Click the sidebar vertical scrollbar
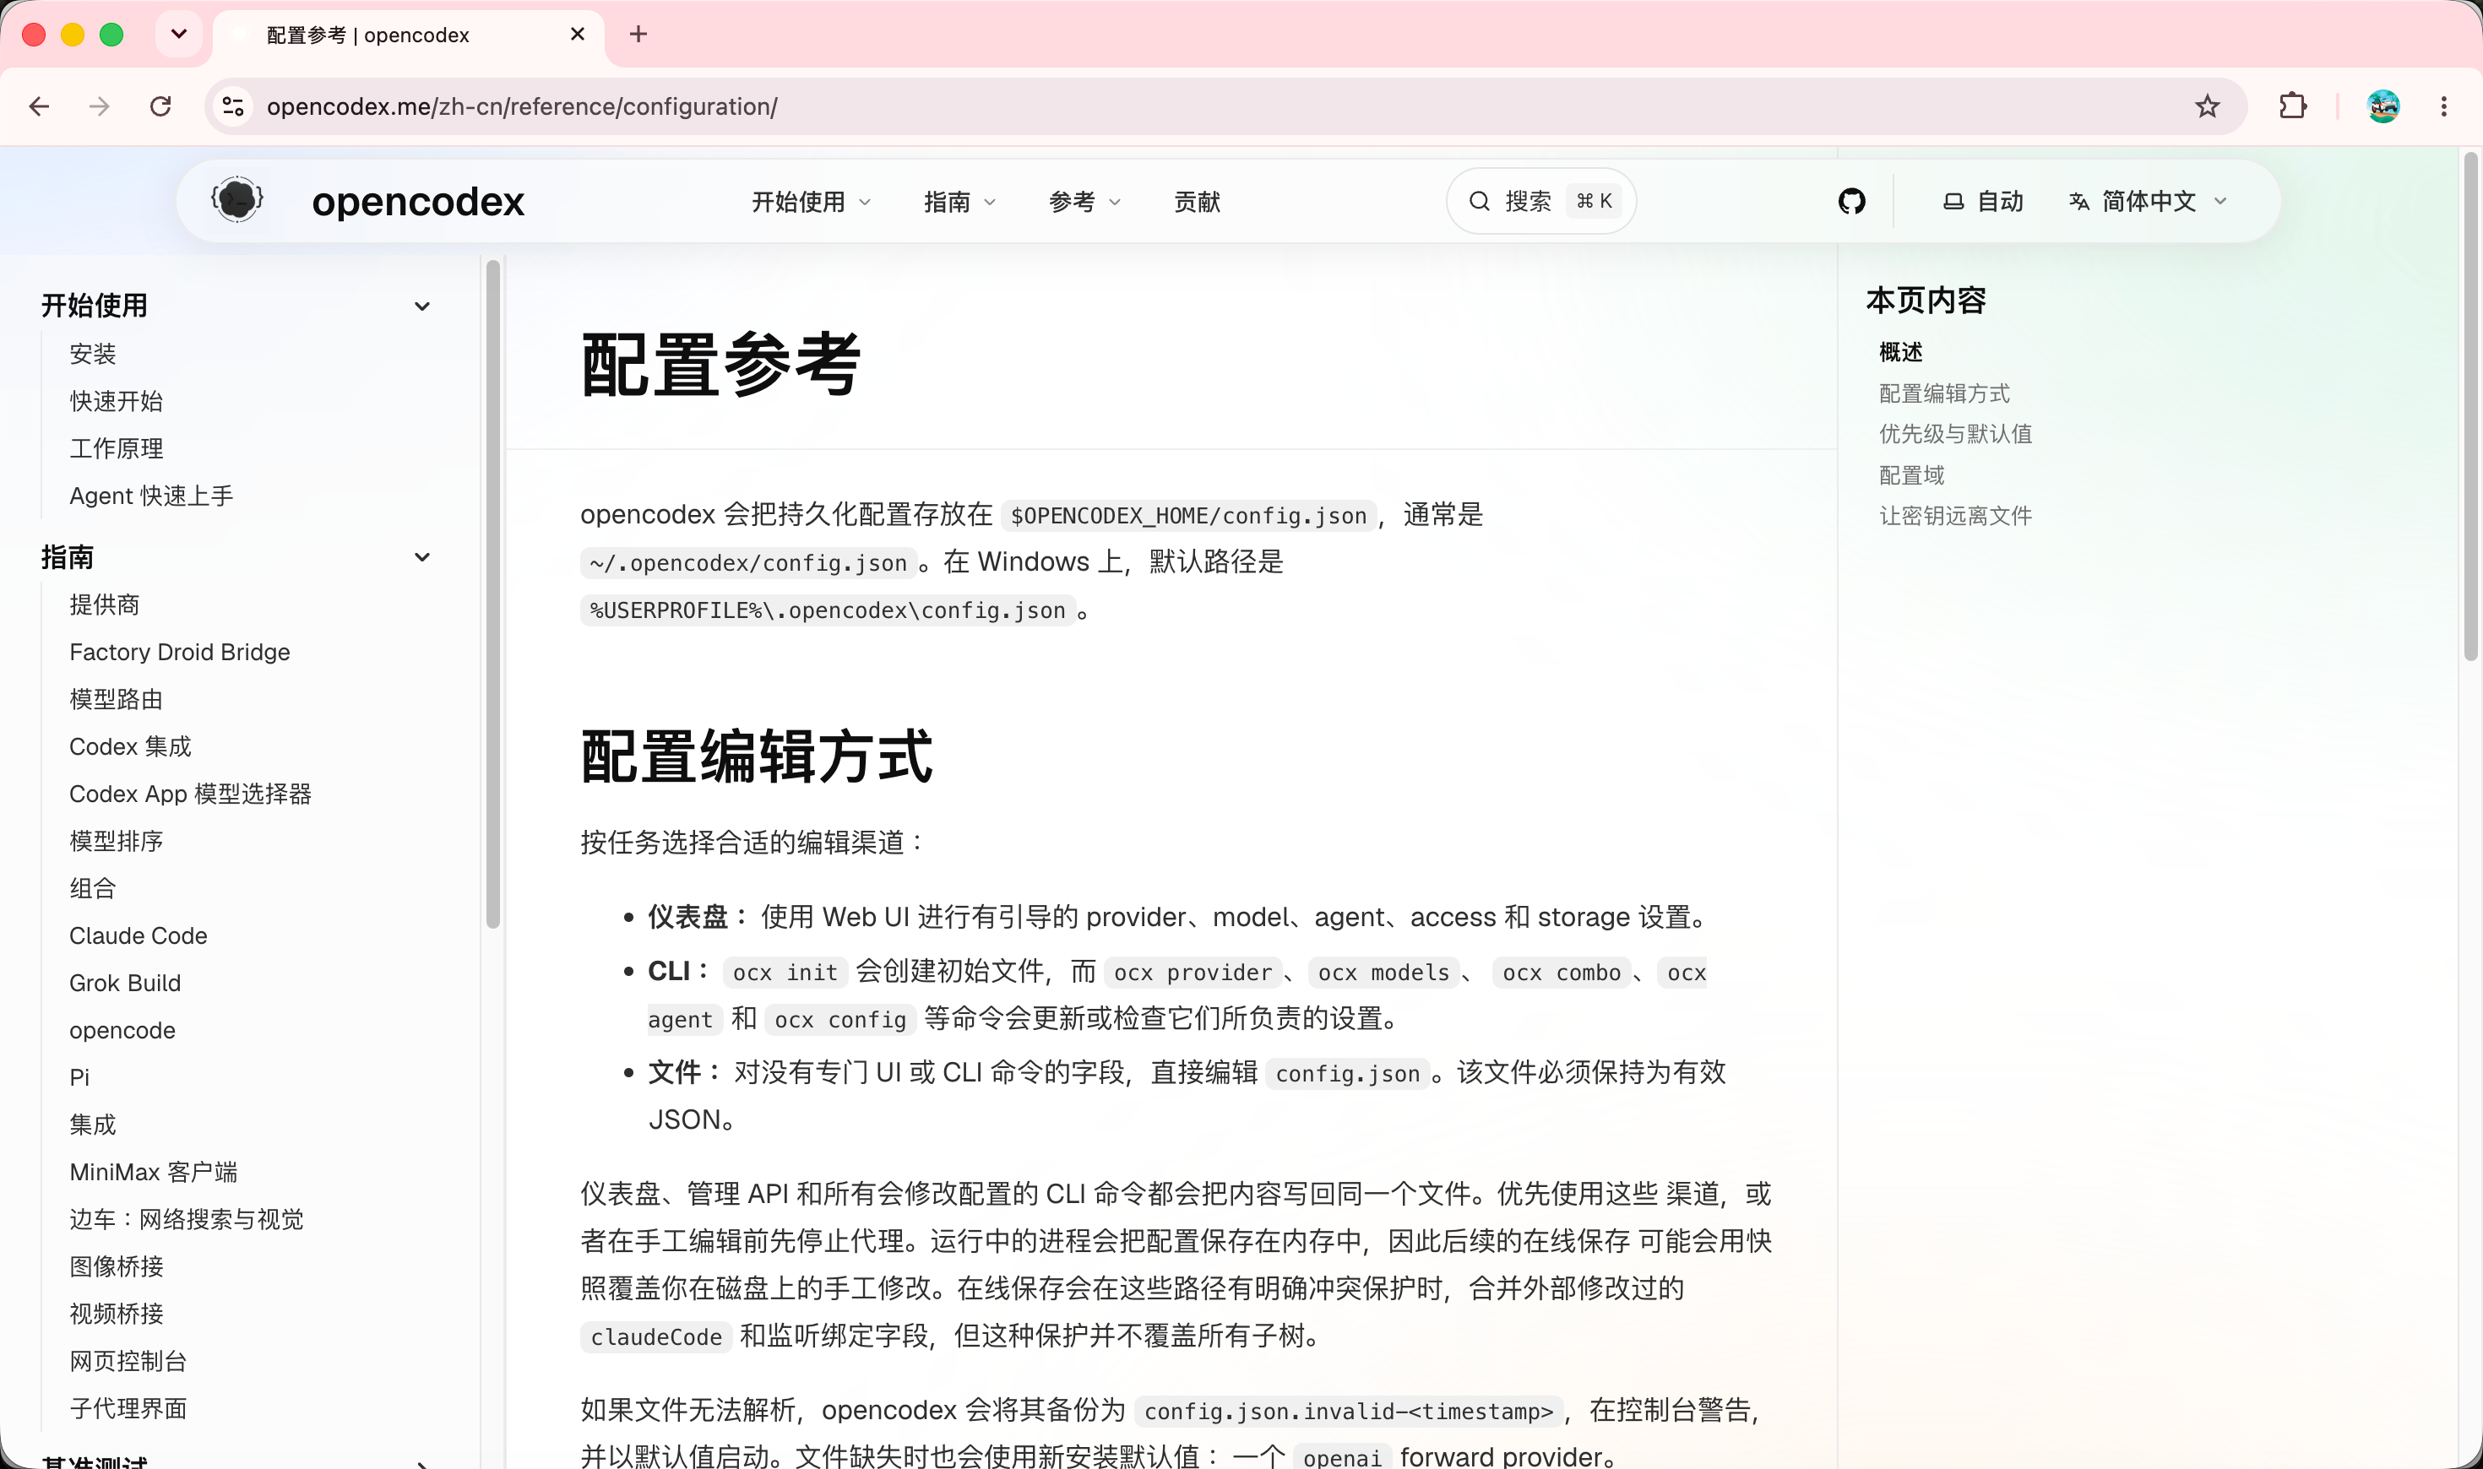 493,594
